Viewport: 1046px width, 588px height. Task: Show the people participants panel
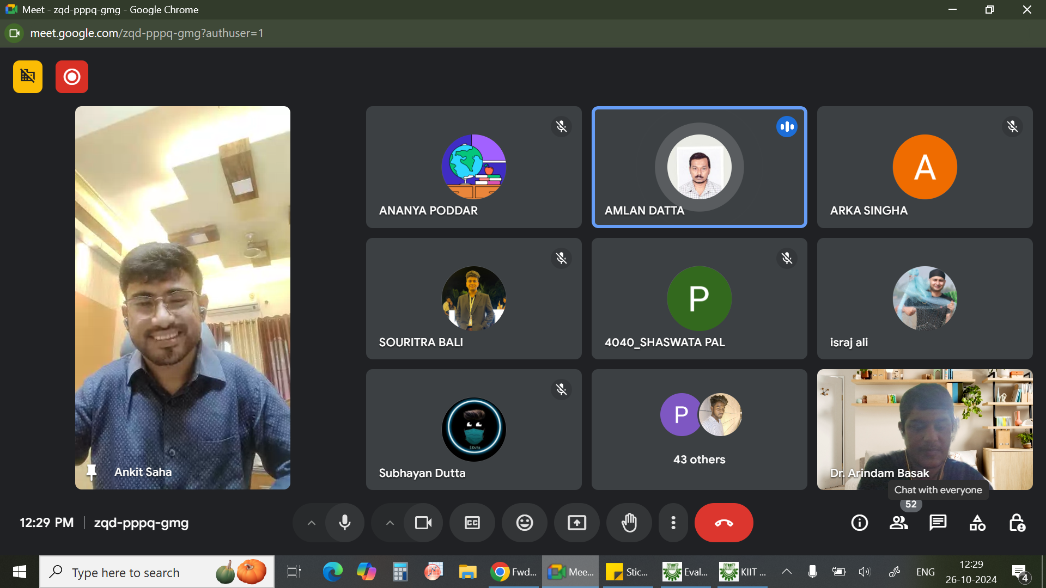[898, 523]
